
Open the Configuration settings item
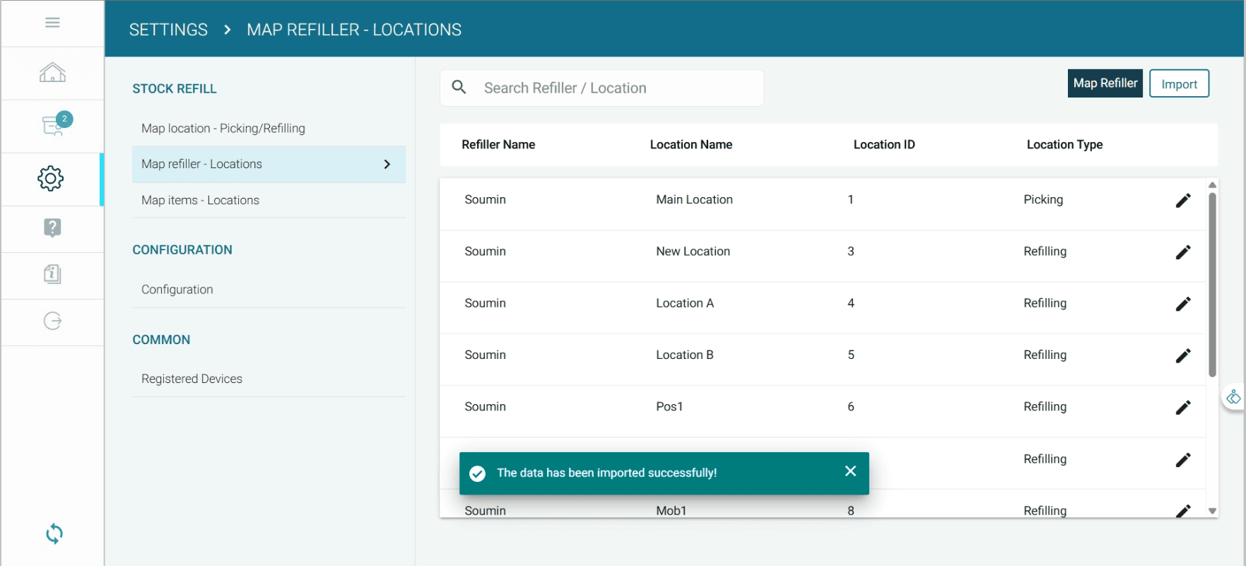pos(177,290)
